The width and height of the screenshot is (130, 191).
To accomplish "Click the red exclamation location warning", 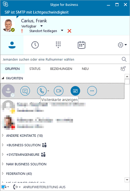I will pyautogui.click(x=22, y=31).
